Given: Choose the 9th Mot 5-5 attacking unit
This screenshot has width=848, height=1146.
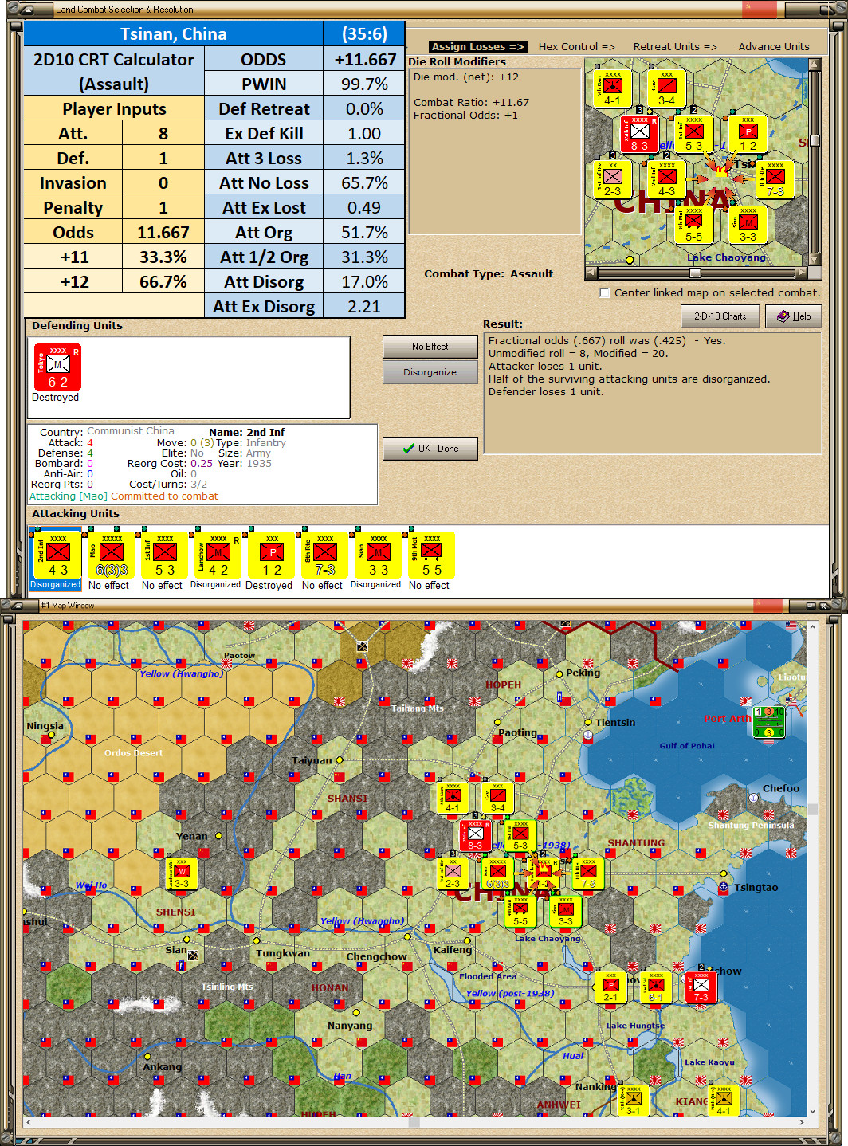Looking at the screenshot, I should point(432,555).
